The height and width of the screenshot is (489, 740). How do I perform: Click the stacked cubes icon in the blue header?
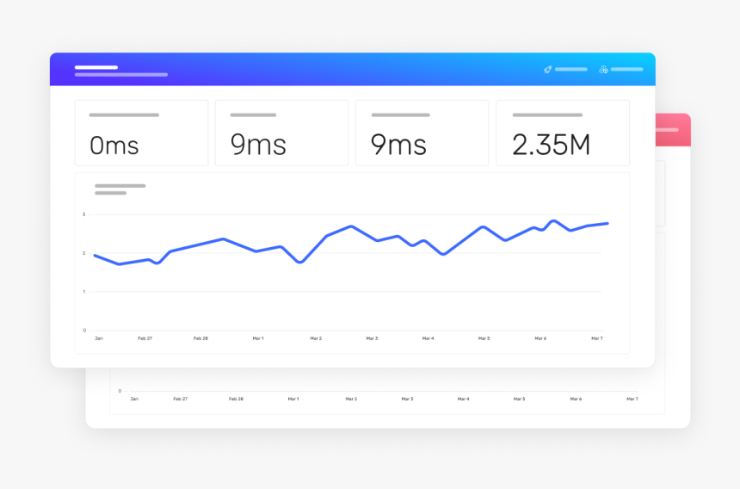click(603, 70)
